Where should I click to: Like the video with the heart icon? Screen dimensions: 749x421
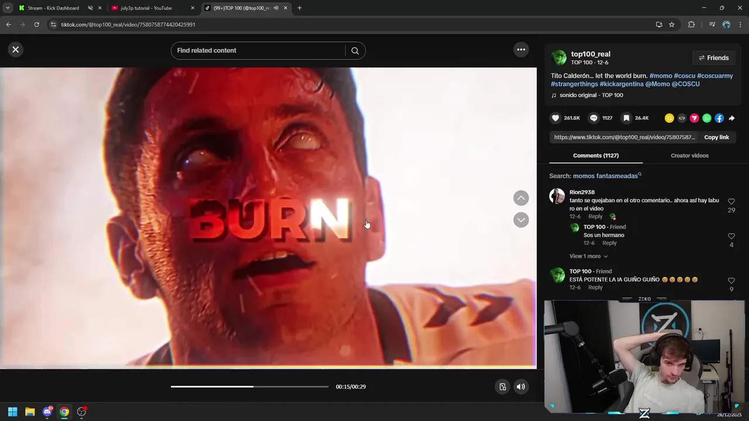(555, 118)
